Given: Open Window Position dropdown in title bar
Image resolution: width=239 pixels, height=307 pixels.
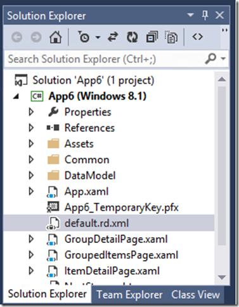Looking at the screenshot, I should [190, 15].
